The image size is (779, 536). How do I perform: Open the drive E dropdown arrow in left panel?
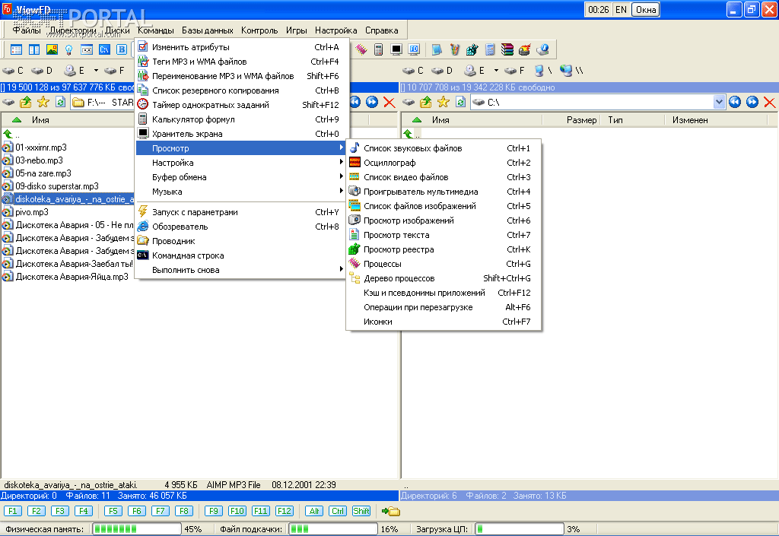[96, 71]
